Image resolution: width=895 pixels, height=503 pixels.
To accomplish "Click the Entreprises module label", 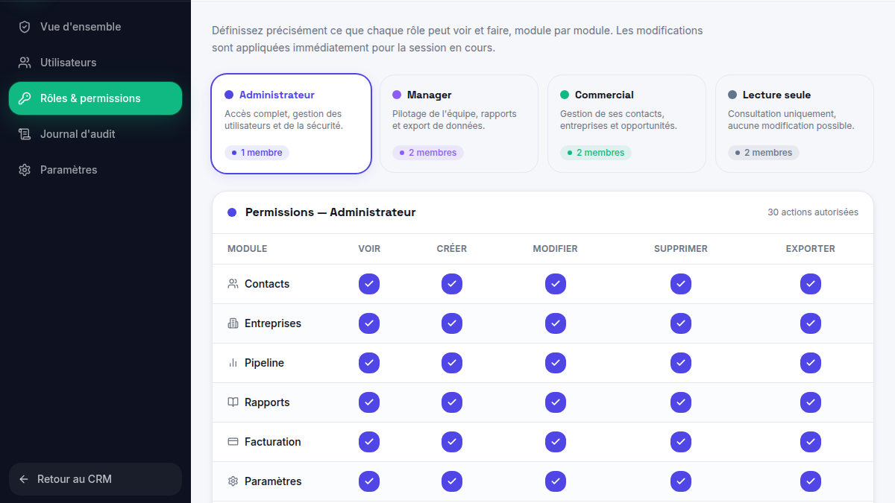I will click(x=273, y=323).
